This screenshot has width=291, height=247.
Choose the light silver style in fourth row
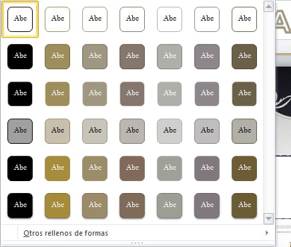pos(170,131)
